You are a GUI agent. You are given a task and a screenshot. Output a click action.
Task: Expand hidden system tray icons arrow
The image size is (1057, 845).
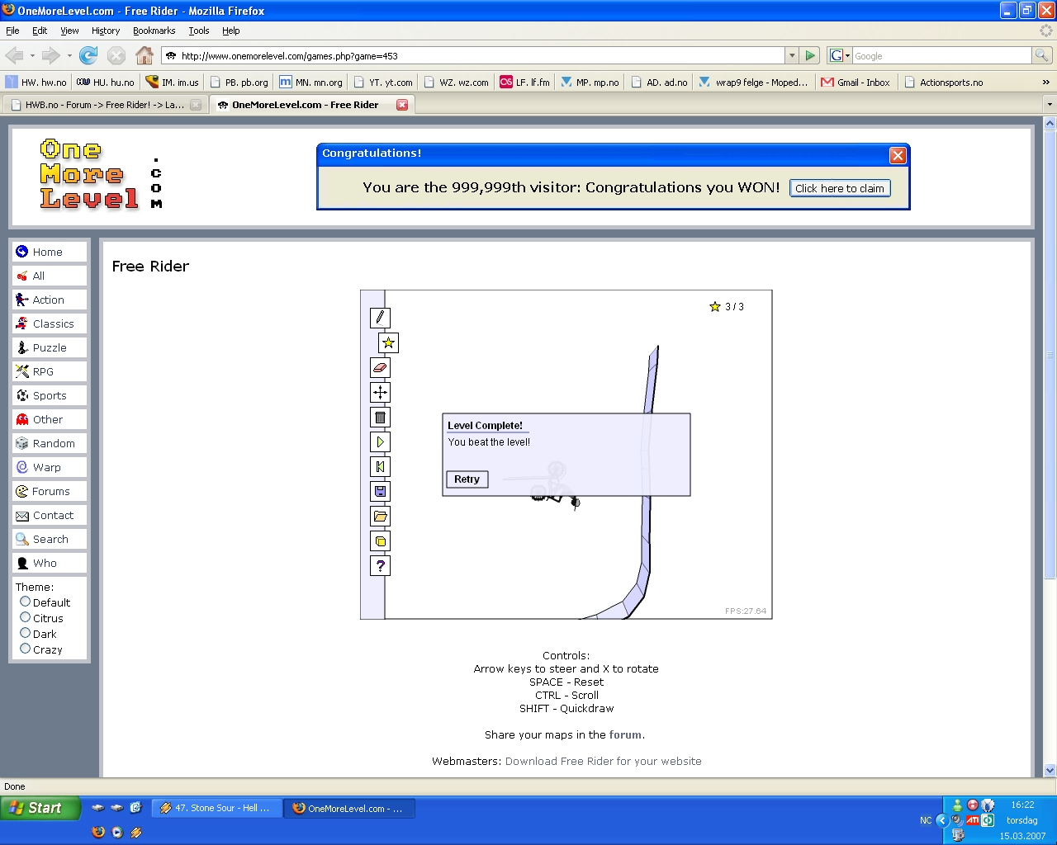coord(941,820)
